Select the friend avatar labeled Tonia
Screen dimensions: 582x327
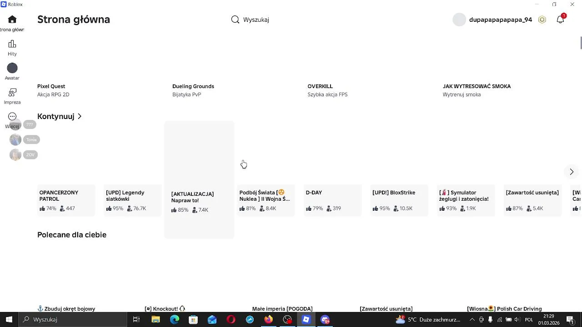point(15,139)
